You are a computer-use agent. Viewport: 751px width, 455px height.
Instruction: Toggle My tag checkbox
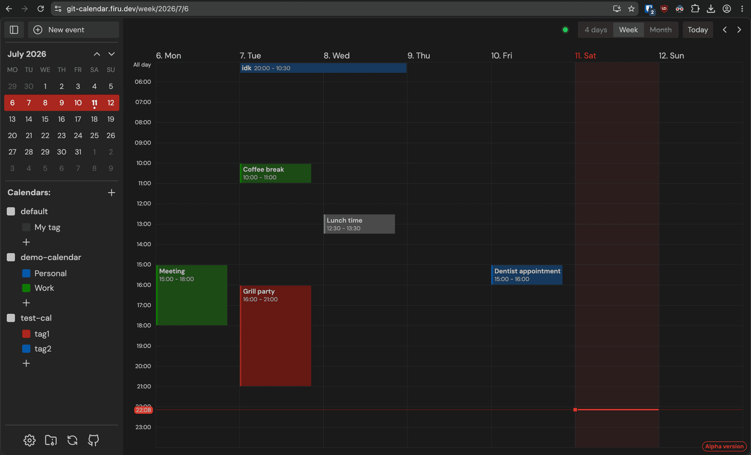(26, 227)
